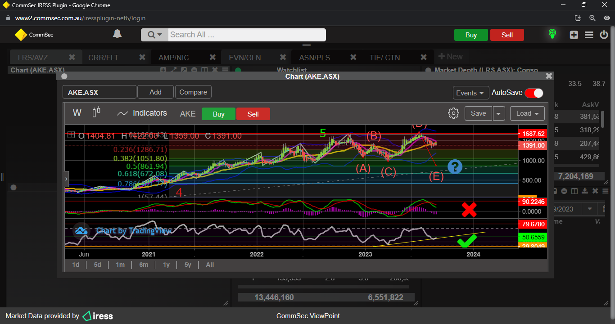The image size is (615, 324).
Task: Switch to the ASN/PLS tab
Action: [315, 58]
